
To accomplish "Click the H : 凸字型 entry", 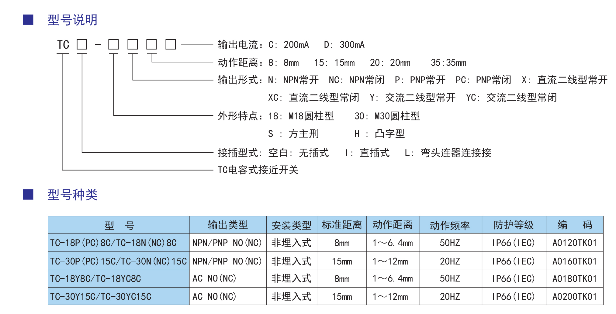I will tap(379, 134).
